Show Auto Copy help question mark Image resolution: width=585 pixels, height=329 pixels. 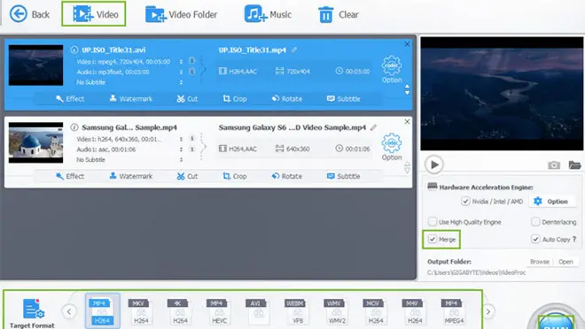574,239
